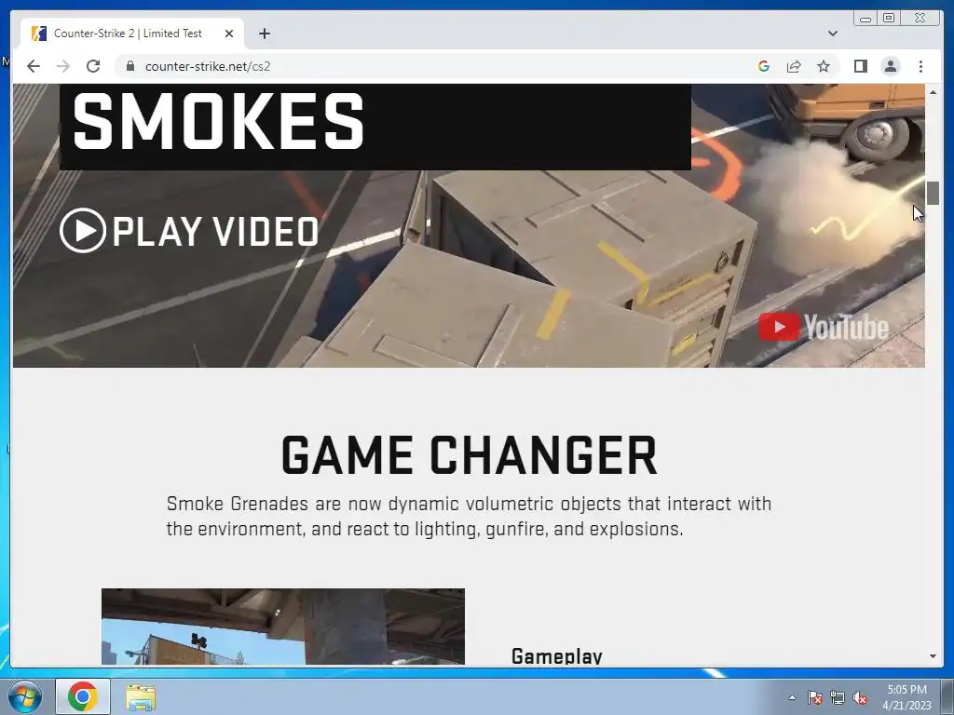This screenshot has width=954, height=715.
Task: Open the network status icon
Action: point(838,697)
